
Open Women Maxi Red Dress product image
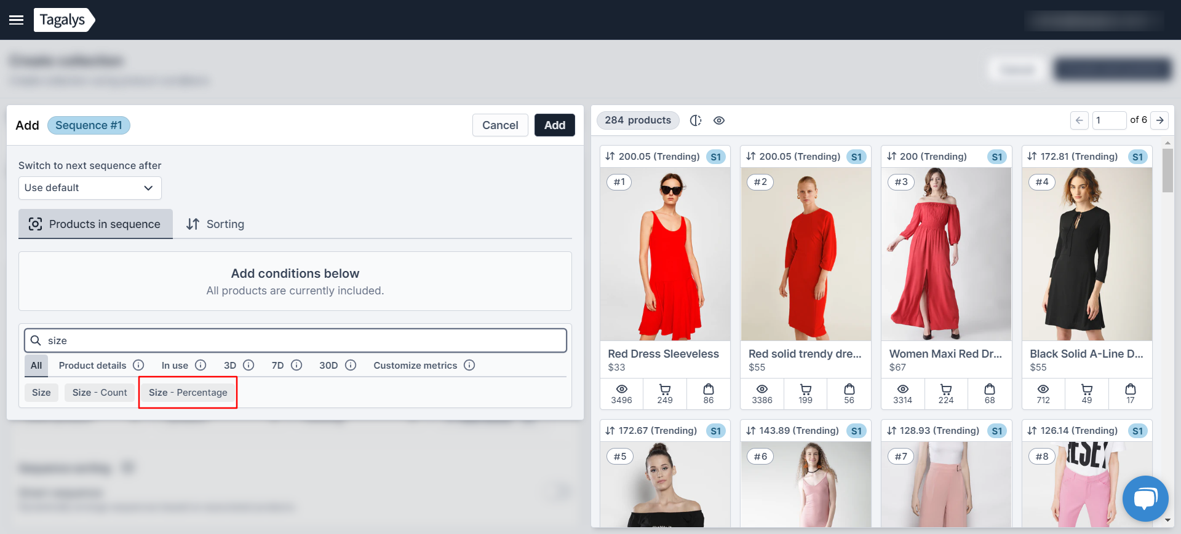pos(947,254)
